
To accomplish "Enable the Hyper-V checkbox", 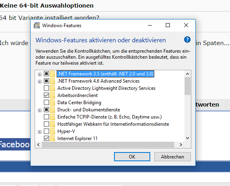I will [47, 131].
